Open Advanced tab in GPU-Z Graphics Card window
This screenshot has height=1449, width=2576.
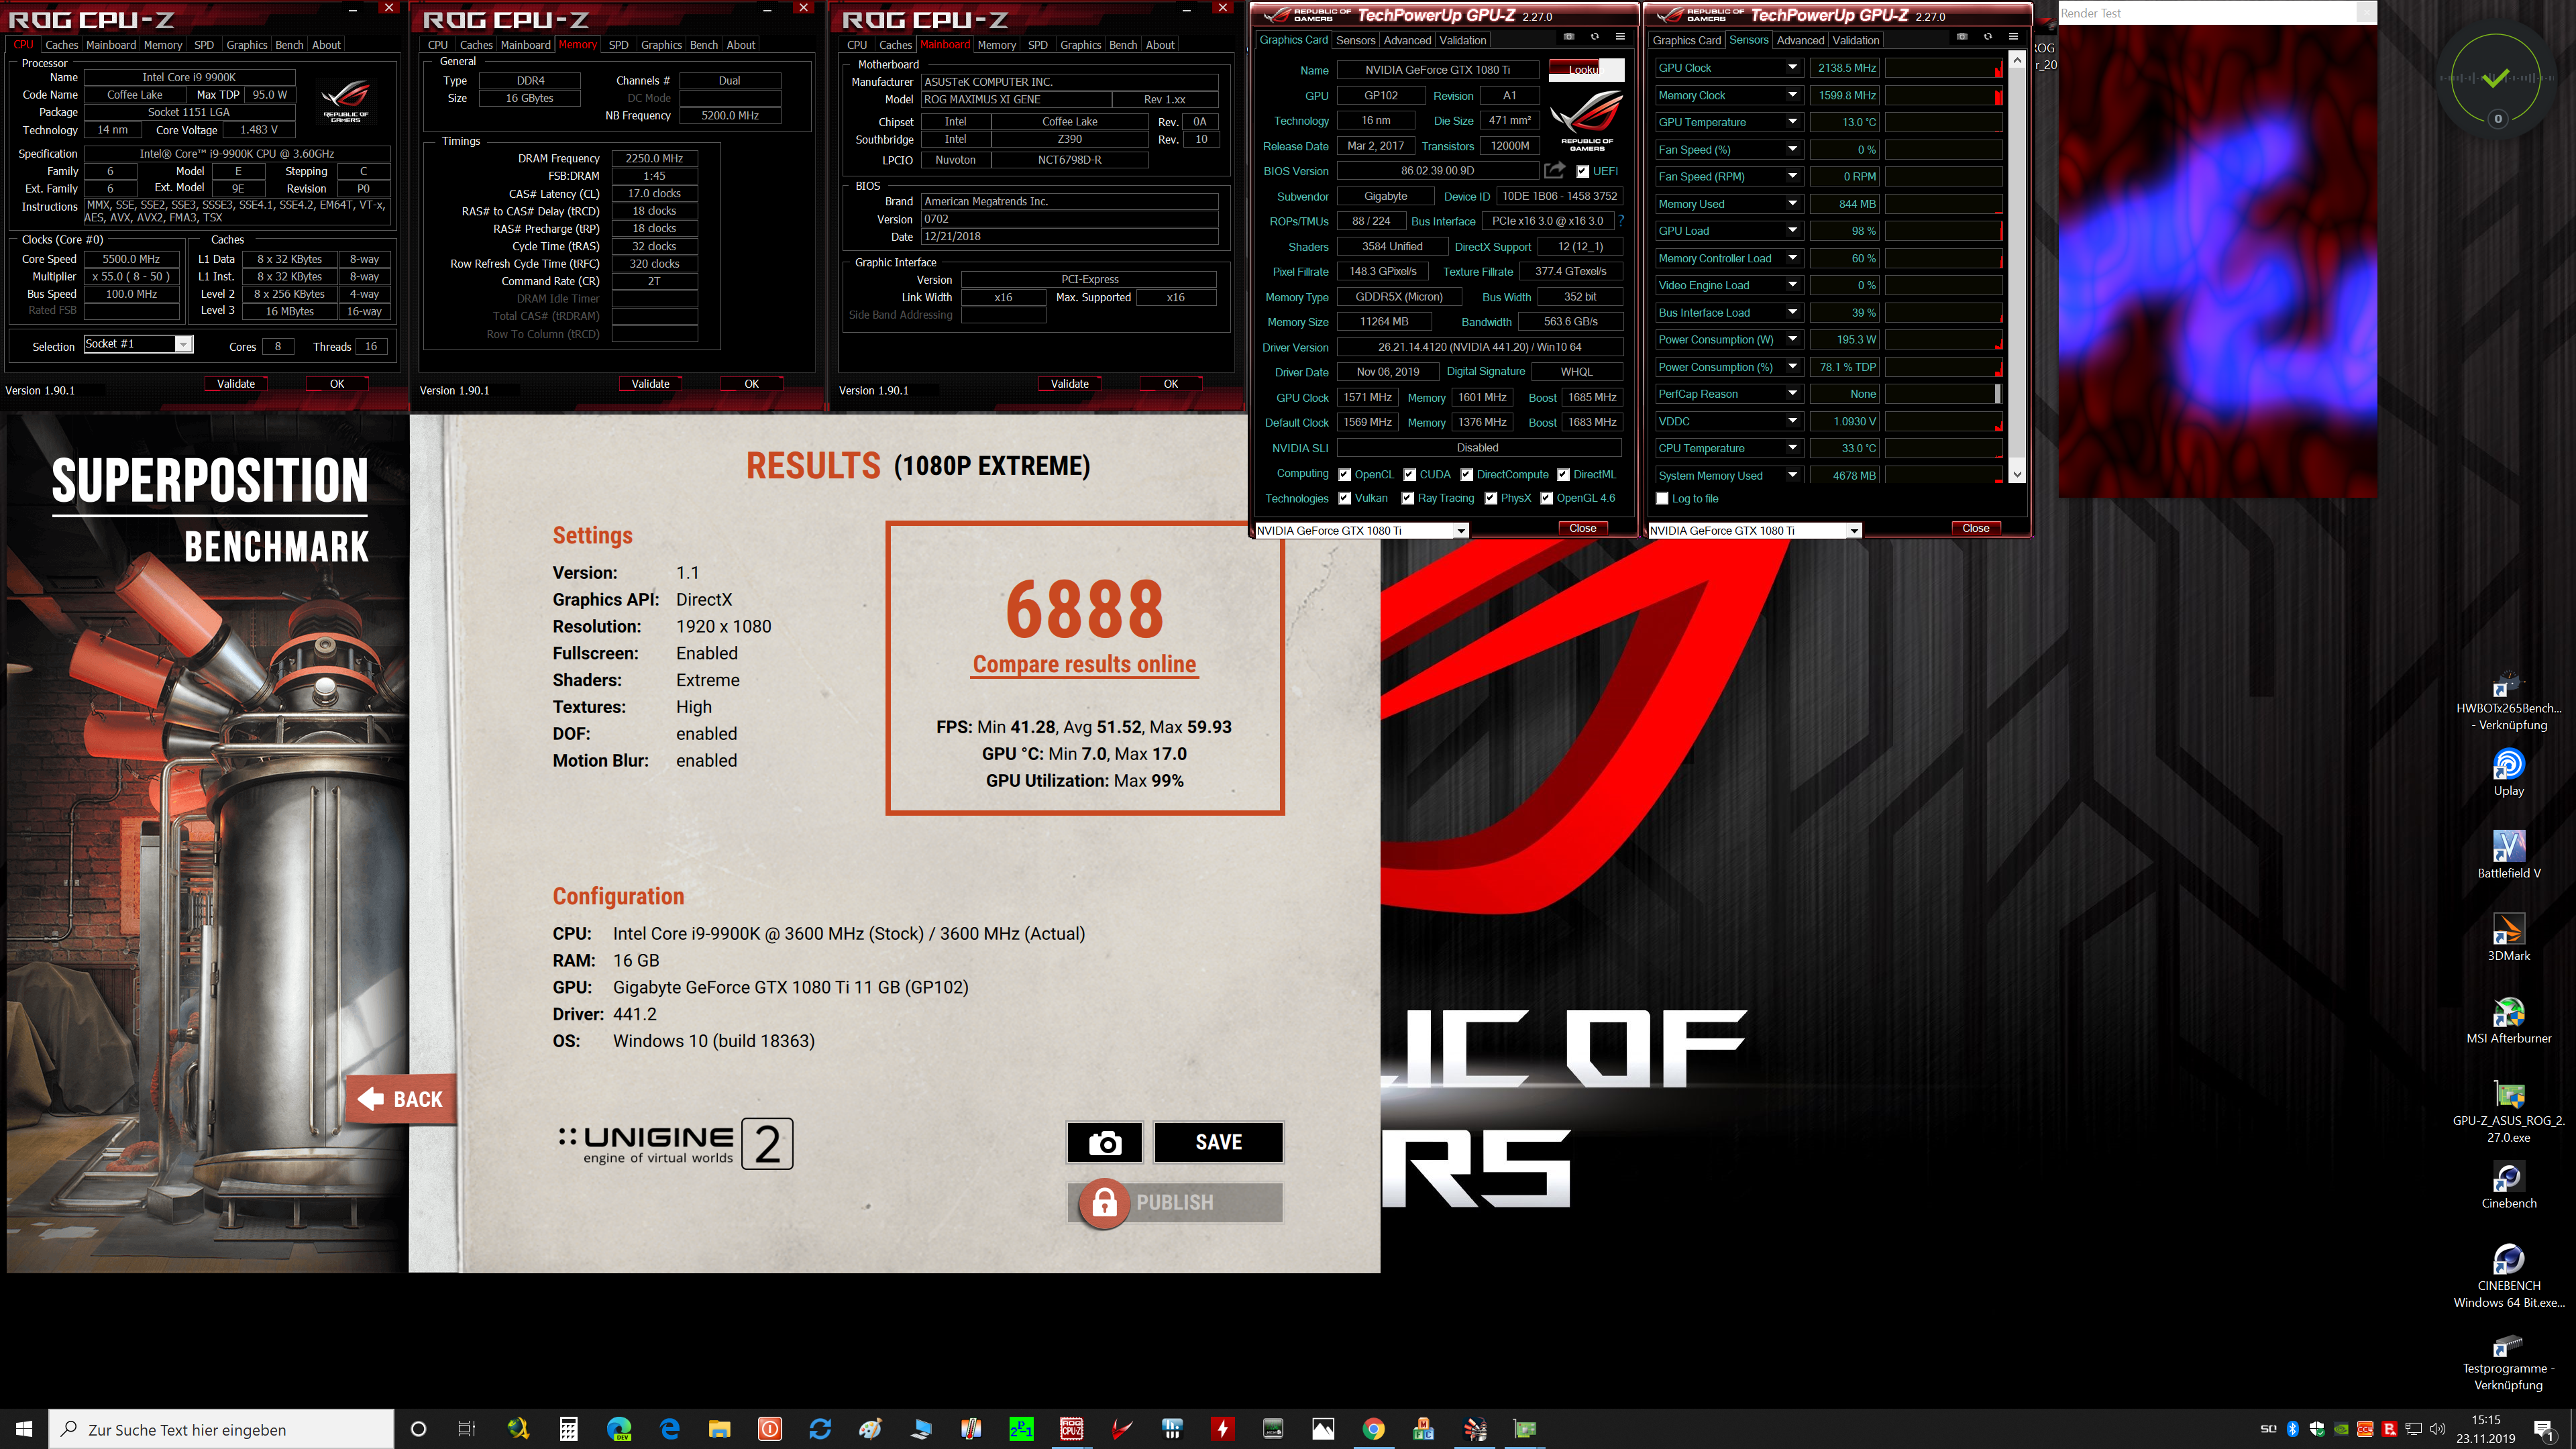coord(1407,40)
